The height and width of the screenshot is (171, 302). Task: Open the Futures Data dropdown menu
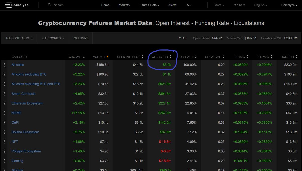[149, 5]
